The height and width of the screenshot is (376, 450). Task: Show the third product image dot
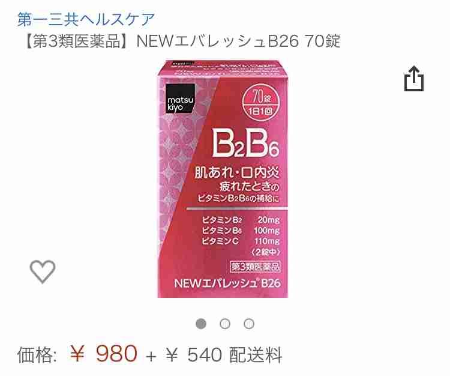pyautogui.click(x=249, y=324)
